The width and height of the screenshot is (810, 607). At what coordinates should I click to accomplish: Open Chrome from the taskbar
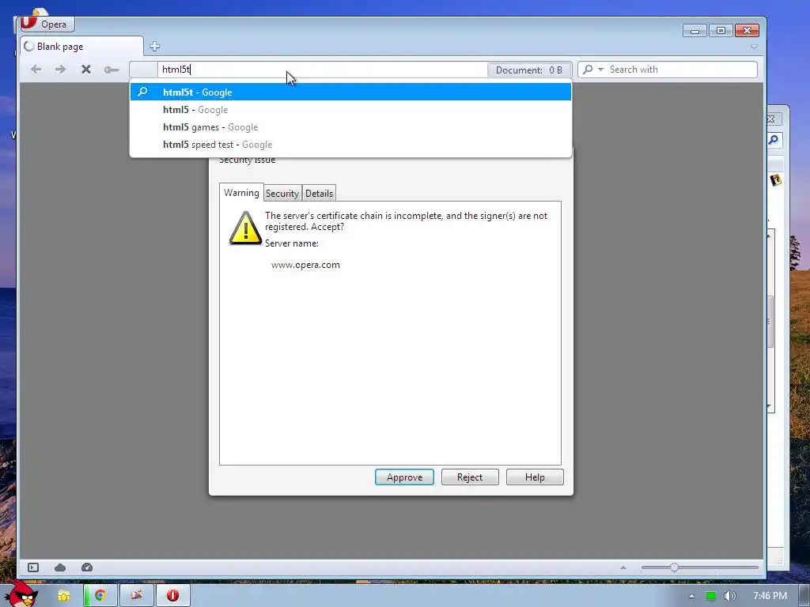pyautogui.click(x=100, y=596)
